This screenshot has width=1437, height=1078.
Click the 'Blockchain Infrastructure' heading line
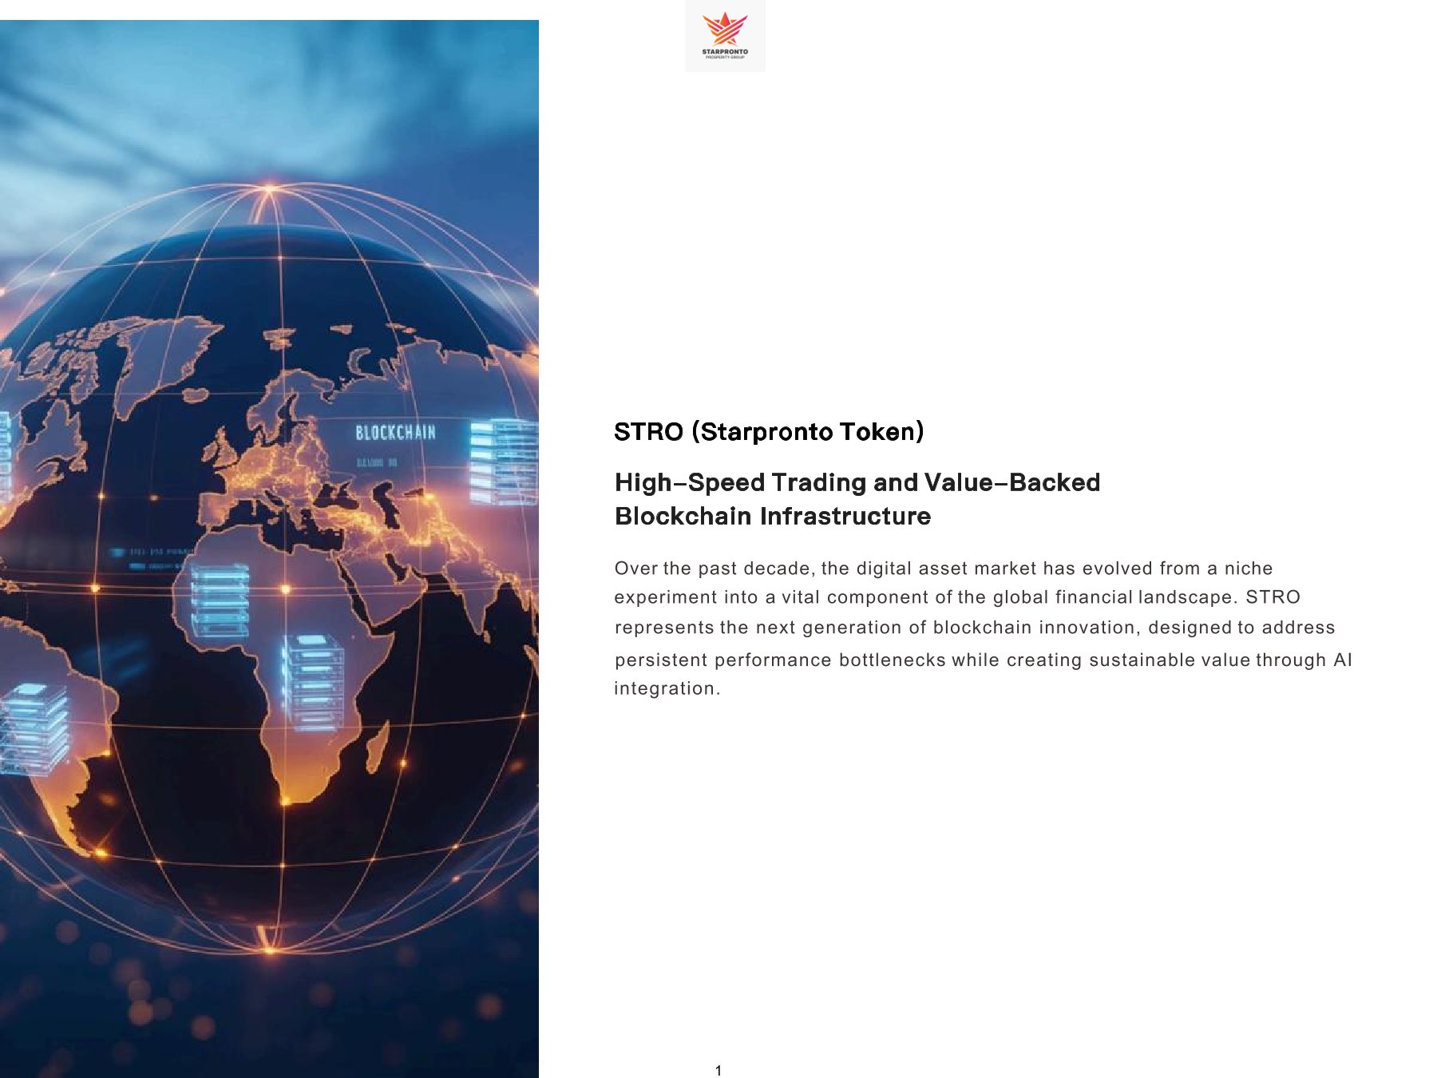point(772,516)
